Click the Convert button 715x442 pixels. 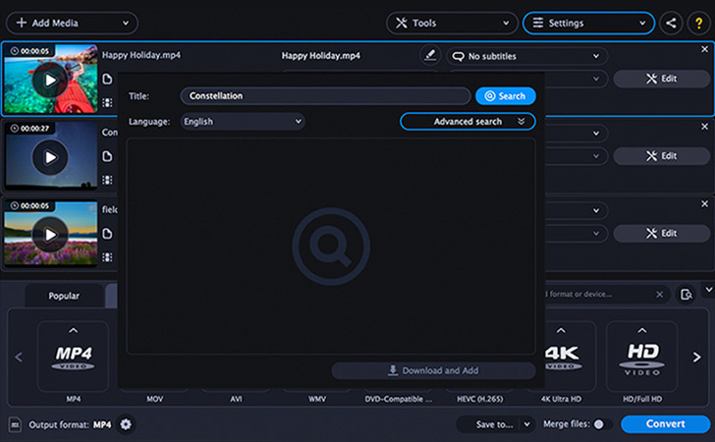point(665,423)
